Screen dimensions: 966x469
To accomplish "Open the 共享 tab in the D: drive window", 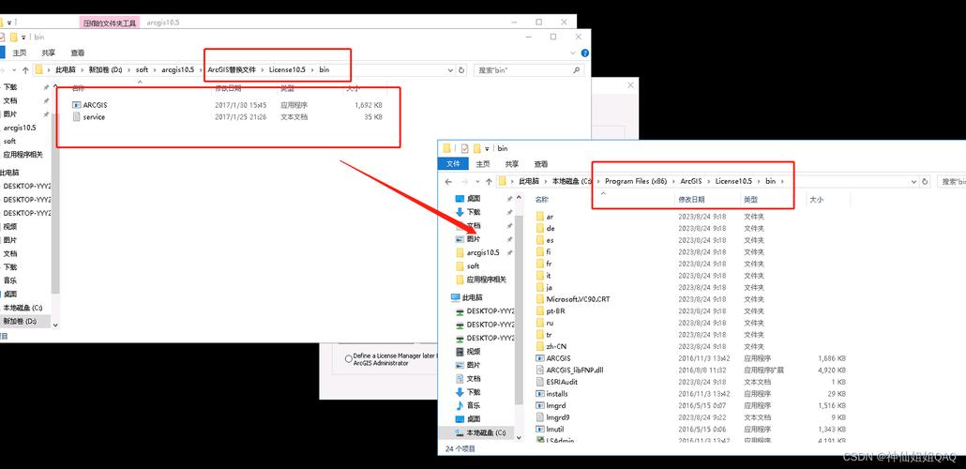I will 49,53.
